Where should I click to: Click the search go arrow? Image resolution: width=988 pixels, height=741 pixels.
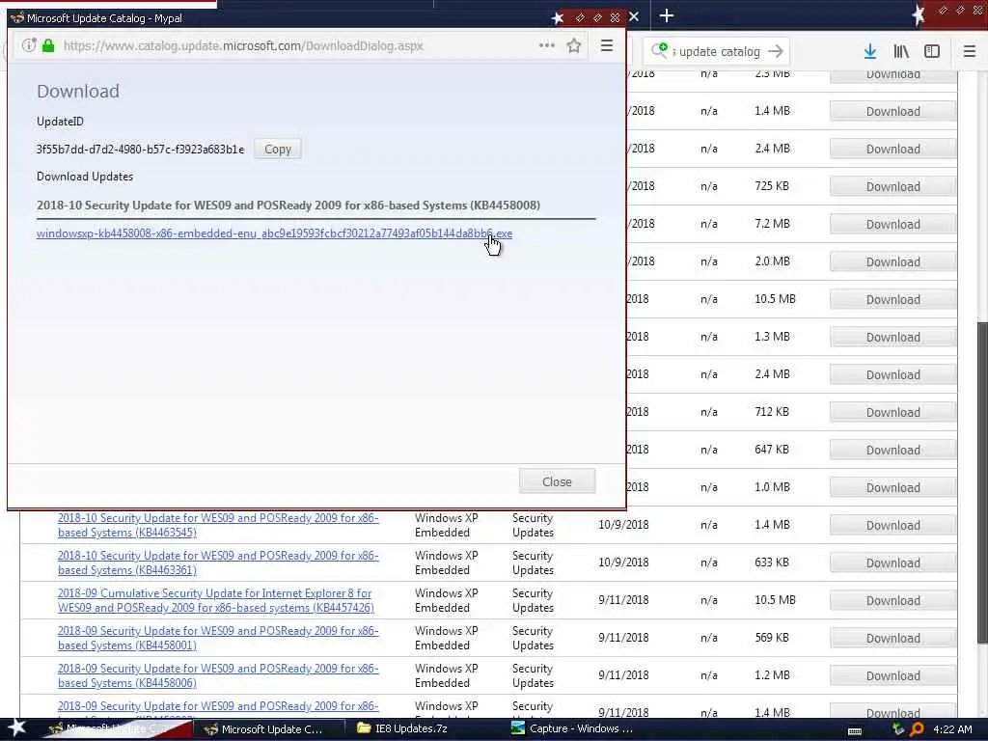[776, 51]
